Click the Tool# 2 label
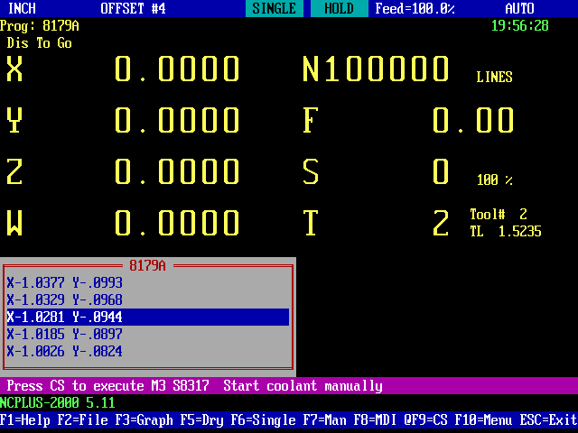Image resolution: width=578 pixels, height=433 pixels. tap(499, 215)
